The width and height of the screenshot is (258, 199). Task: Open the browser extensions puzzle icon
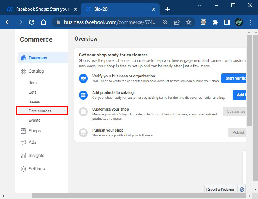point(215,22)
